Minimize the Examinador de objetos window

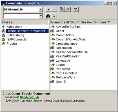point(106,3)
